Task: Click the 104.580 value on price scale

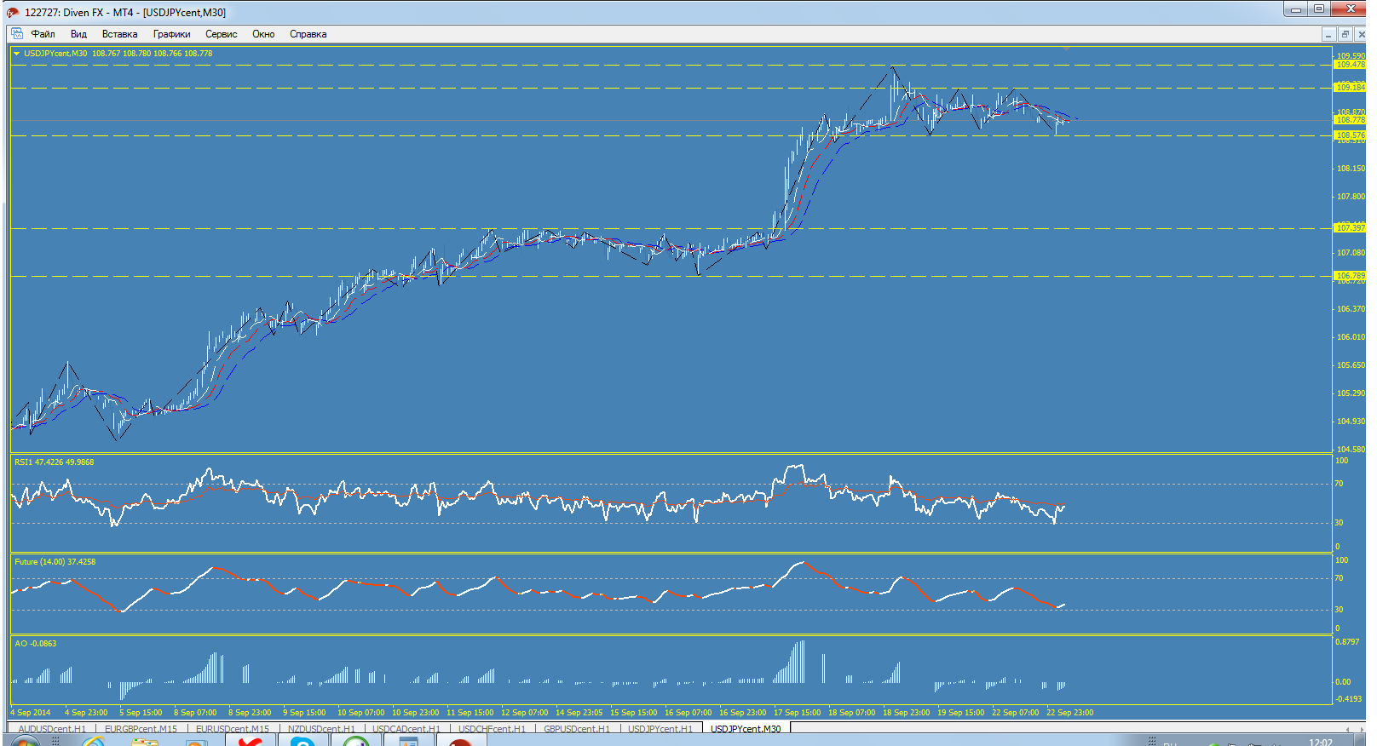Action: coord(1351,450)
